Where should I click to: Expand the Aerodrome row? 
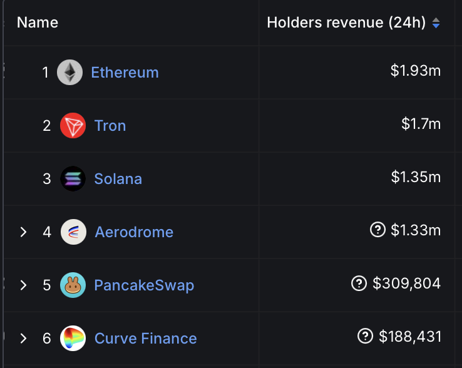(24, 232)
